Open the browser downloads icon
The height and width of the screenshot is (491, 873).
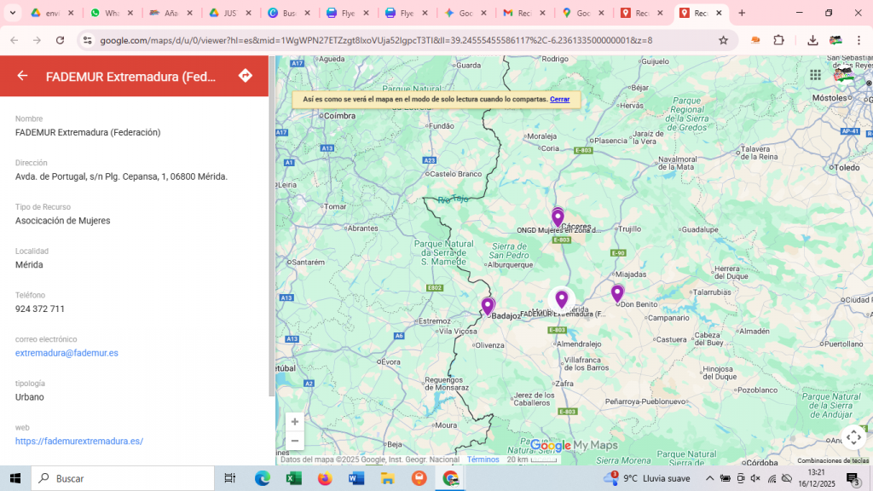pyautogui.click(x=812, y=40)
